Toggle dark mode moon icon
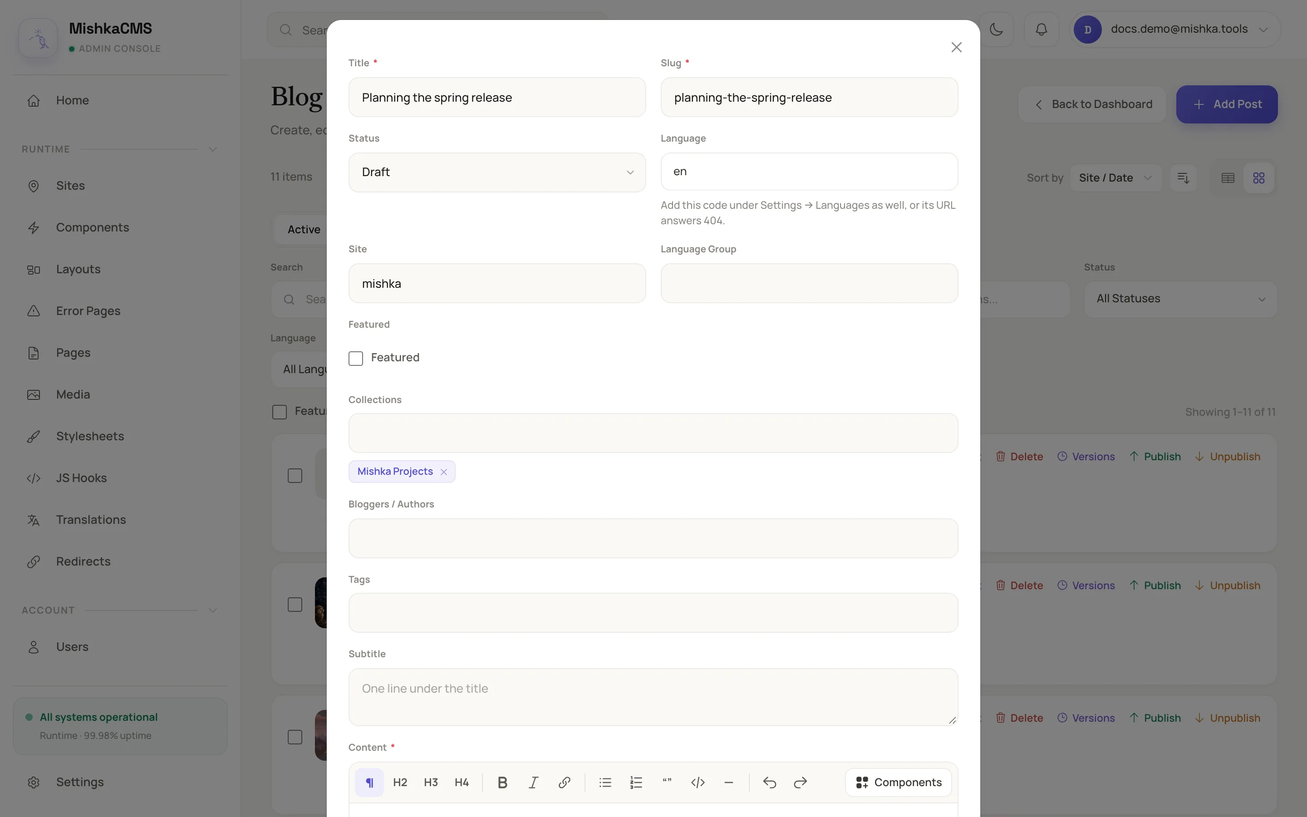Viewport: 1307px width, 817px height. (997, 29)
